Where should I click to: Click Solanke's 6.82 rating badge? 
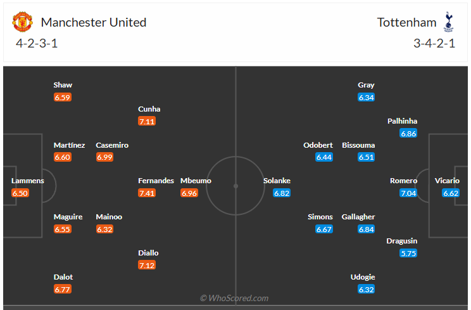pyautogui.click(x=282, y=193)
